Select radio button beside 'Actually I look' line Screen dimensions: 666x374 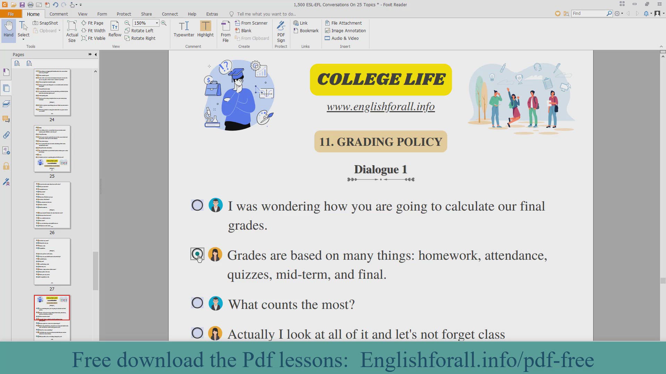(x=197, y=333)
